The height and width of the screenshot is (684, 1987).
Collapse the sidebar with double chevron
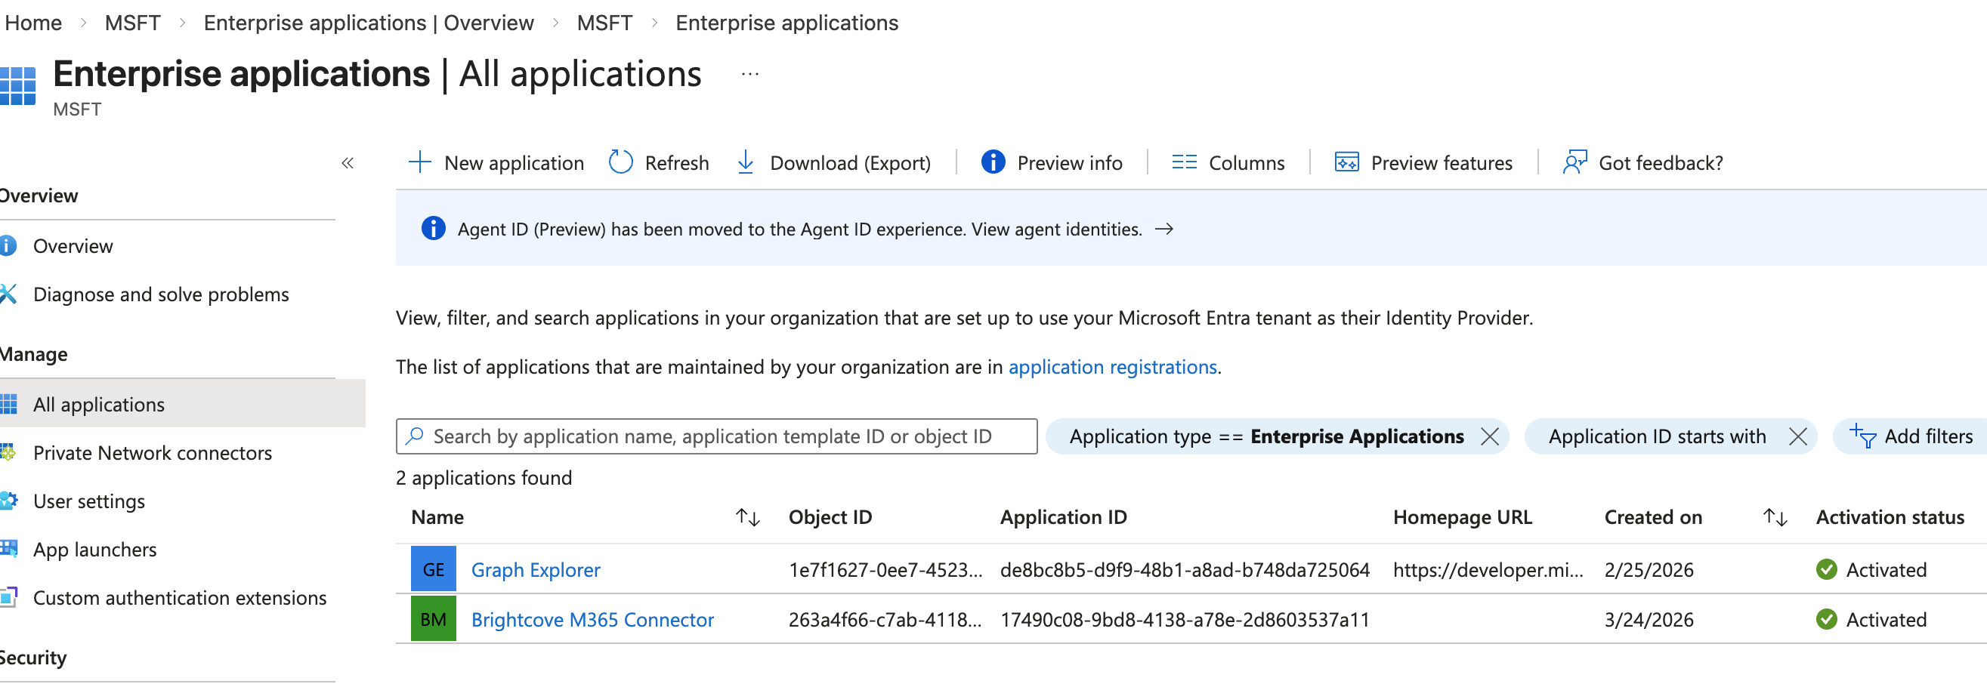[347, 164]
